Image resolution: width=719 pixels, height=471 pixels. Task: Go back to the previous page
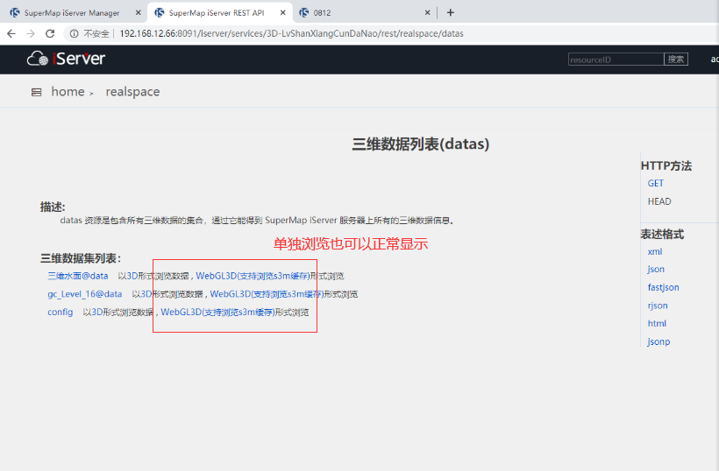[x=11, y=33]
